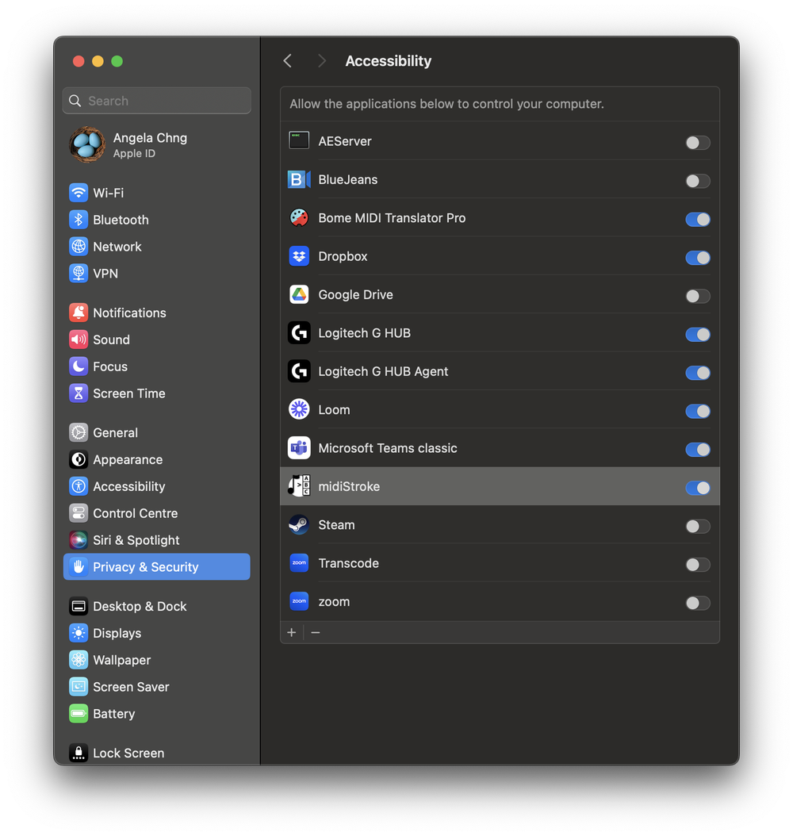Image resolution: width=793 pixels, height=836 pixels.
Task: Open Angela Chng Apple ID
Action: (x=157, y=144)
